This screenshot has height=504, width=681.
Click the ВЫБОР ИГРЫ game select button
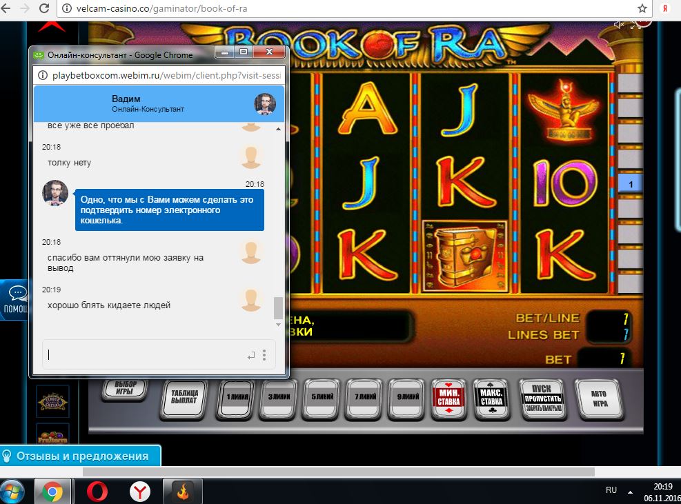(x=125, y=388)
